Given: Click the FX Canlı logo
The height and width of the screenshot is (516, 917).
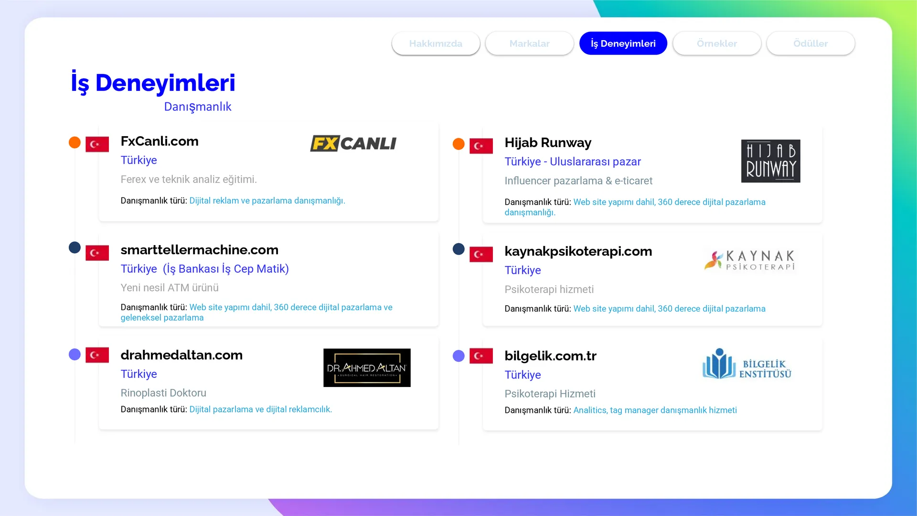Looking at the screenshot, I should [353, 143].
